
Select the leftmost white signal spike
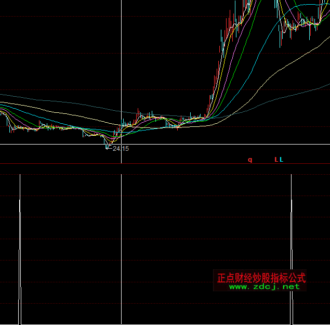pyautogui.click(x=20, y=250)
